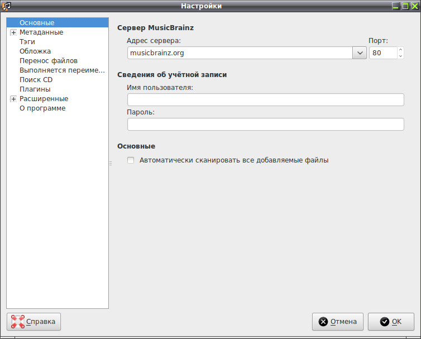This screenshot has height=339, width=421.
Task: Click the server address field musicbrainz.org
Action: click(x=240, y=53)
